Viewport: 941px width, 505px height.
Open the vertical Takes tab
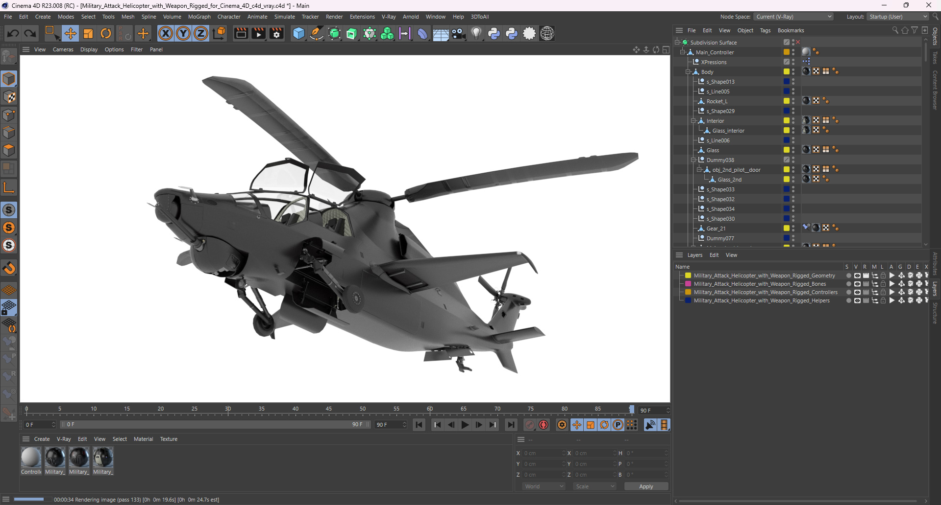pos(935,58)
